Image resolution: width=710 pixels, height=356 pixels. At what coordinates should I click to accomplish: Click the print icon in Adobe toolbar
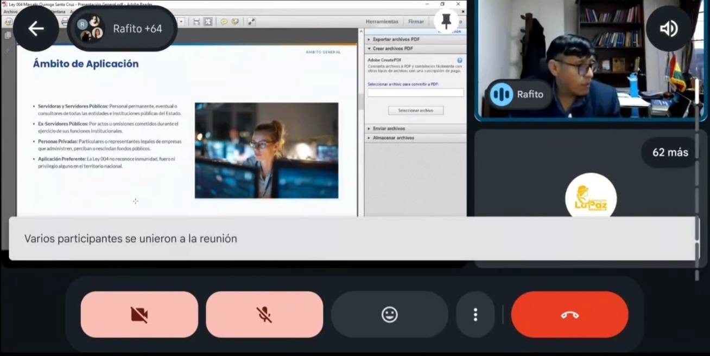(65, 22)
